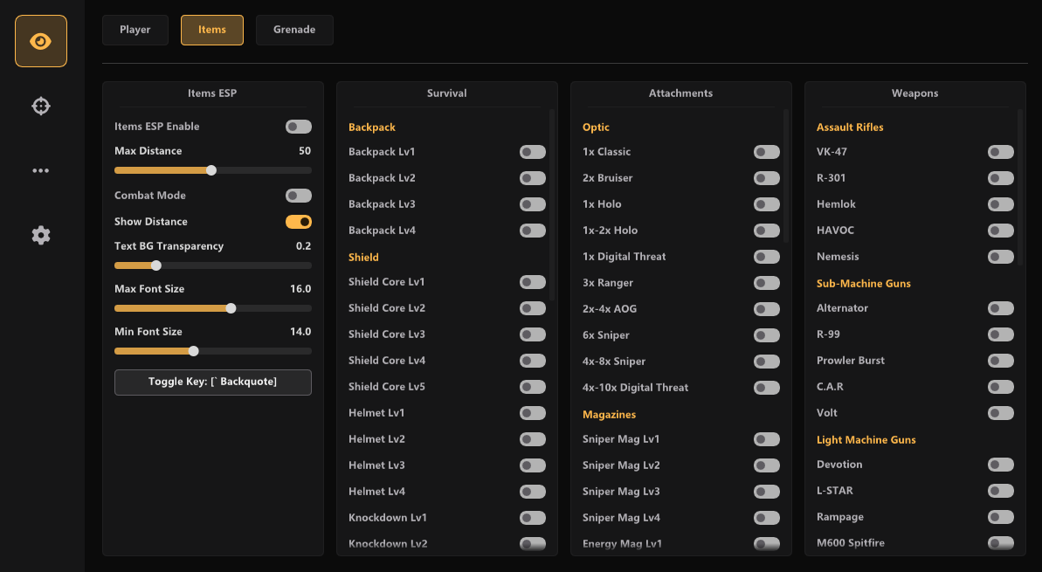The width and height of the screenshot is (1042, 572).
Task: Switch on Nemesis weapon
Action: point(1000,257)
